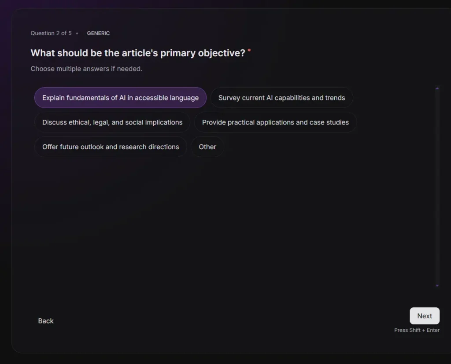Image resolution: width=451 pixels, height=364 pixels.
Task: Select "Offer future outlook and research directions"
Action: click(110, 147)
